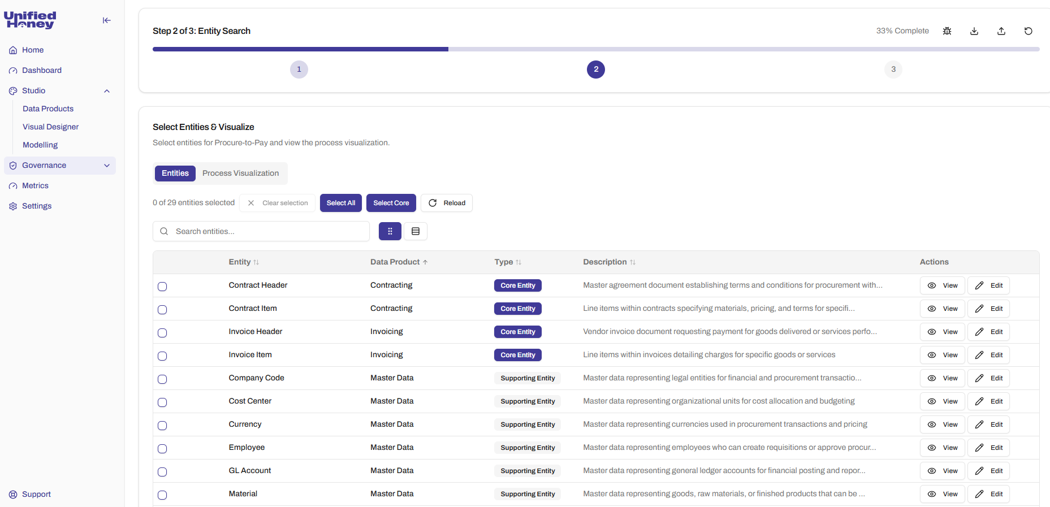Viewport: 1050px width, 507px height.
Task: Check the Contract Header checkbox
Action: [x=162, y=287]
